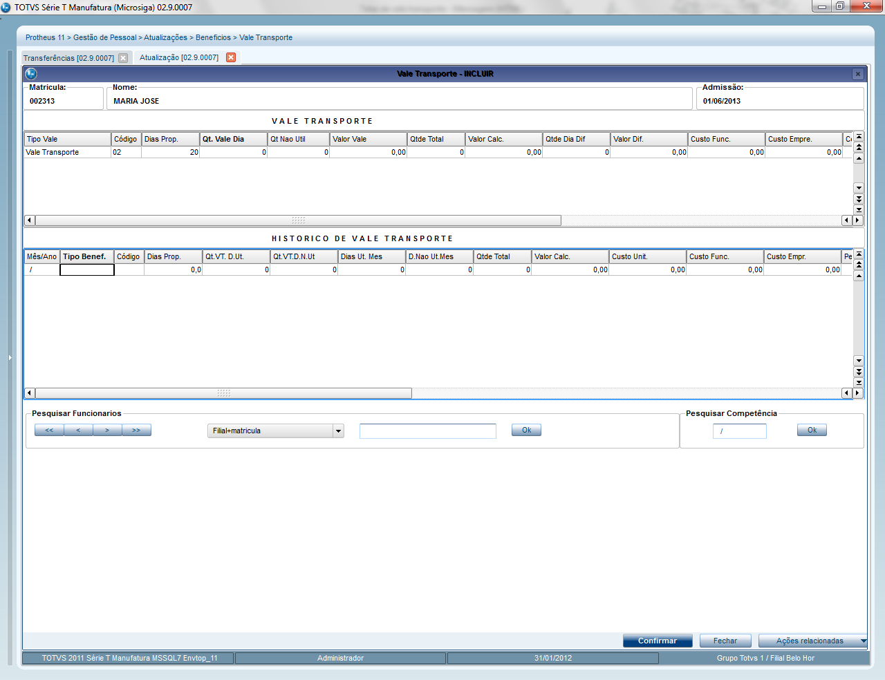
Task: Page down in the Vale Transporte grid
Action: (859, 199)
